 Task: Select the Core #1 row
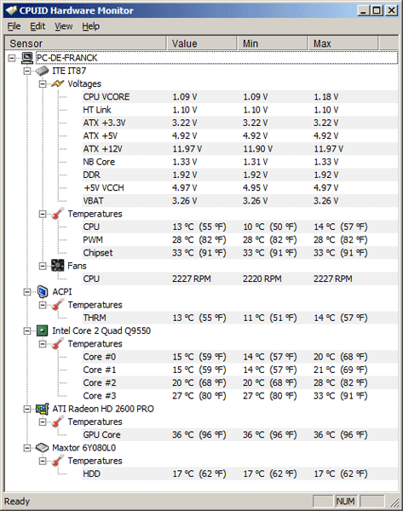(239, 370)
